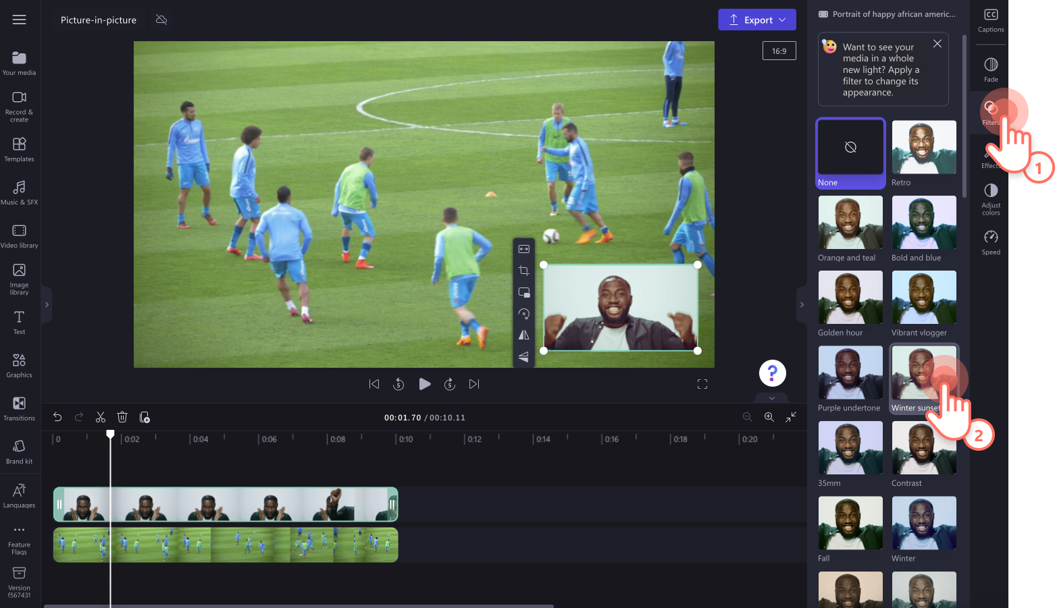Open the Fade tab
This screenshot has height=608, width=1055.
point(991,70)
